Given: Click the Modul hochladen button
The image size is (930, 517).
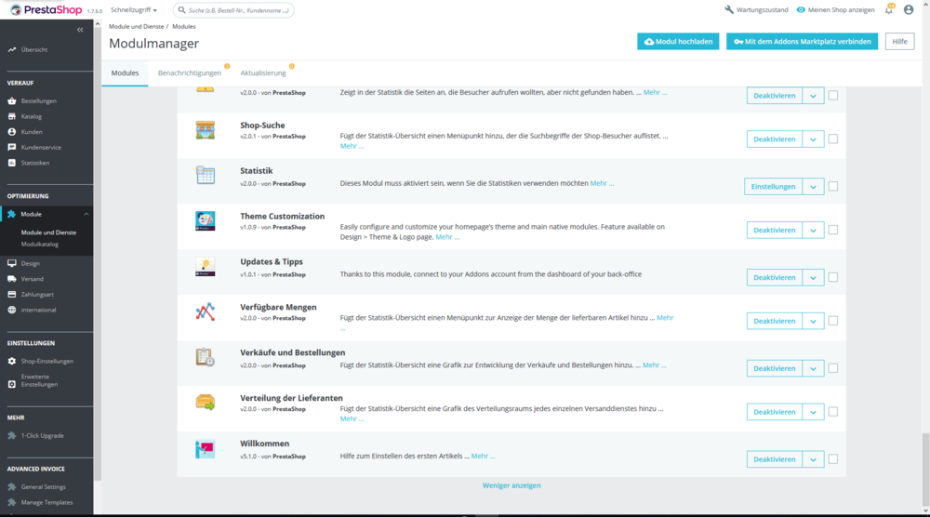Looking at the screenshot, I should coord(678,42).
